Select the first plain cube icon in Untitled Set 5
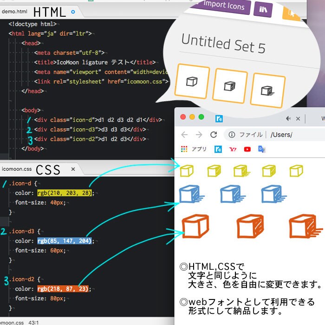 192,81
